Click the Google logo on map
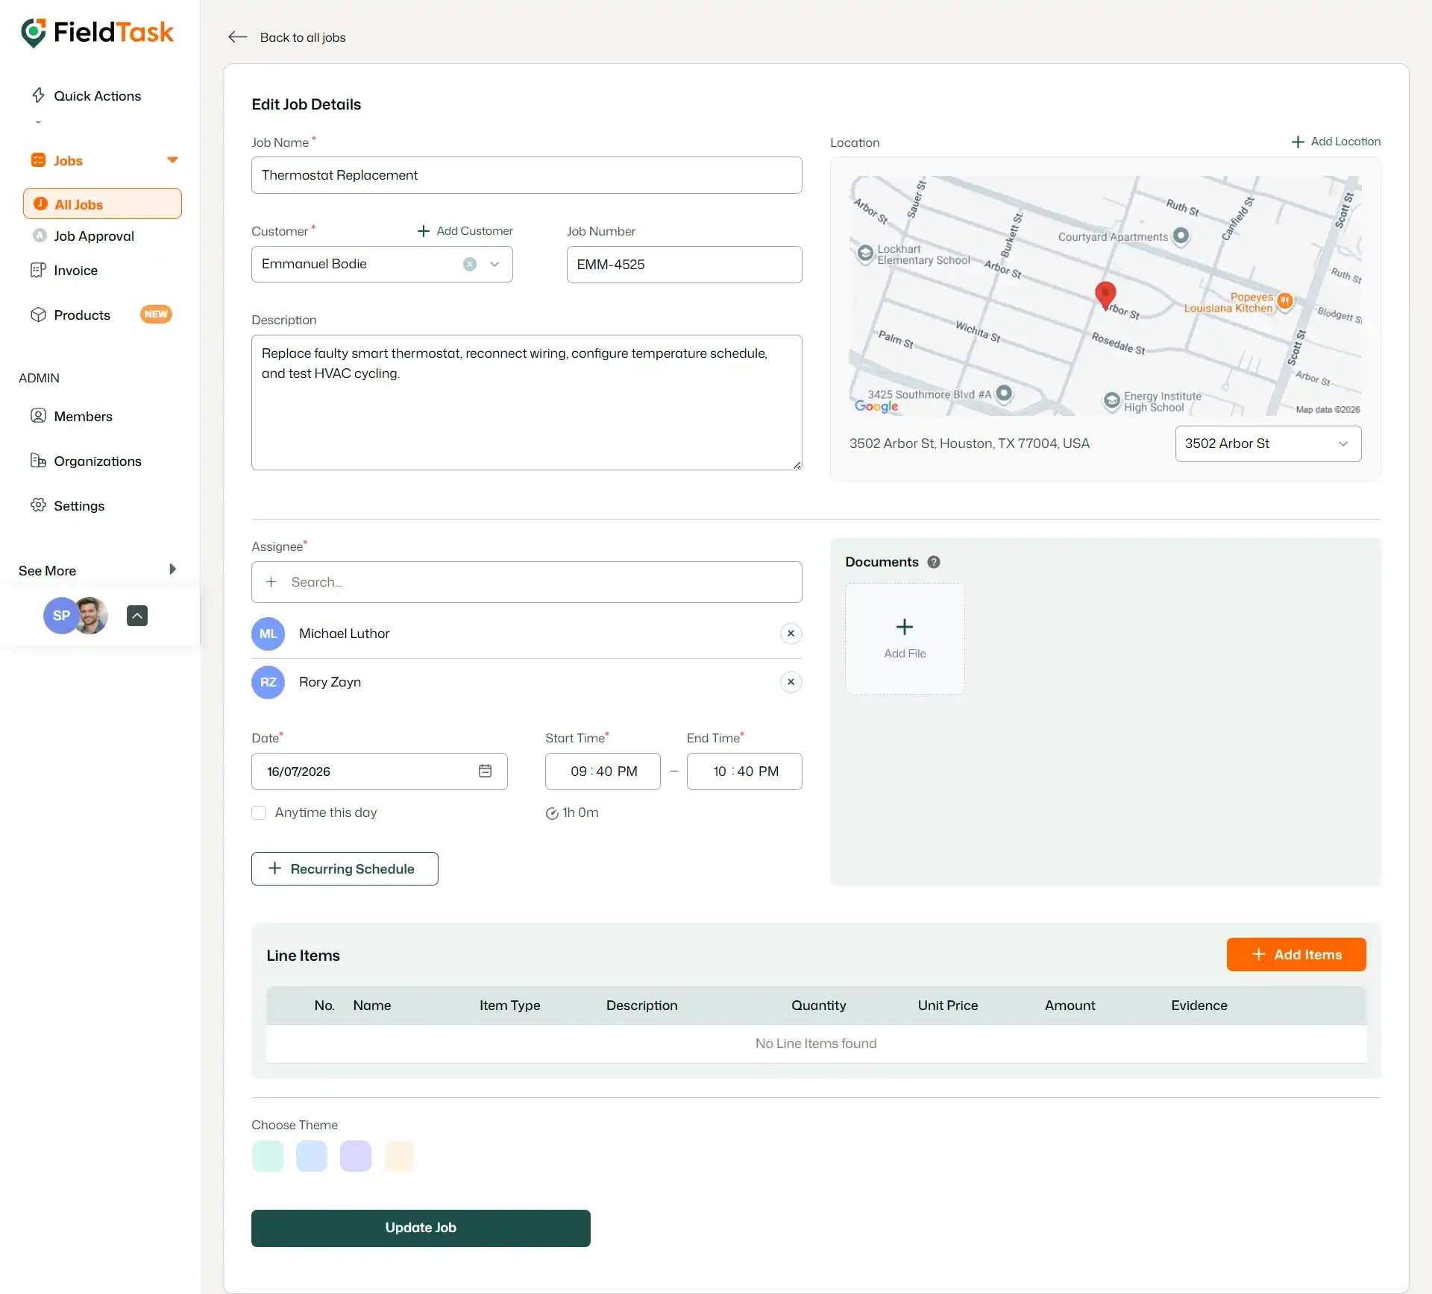 (876, 406)
